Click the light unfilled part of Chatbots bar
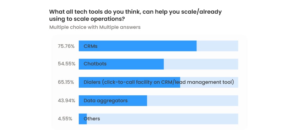 (x=201, y=64)
